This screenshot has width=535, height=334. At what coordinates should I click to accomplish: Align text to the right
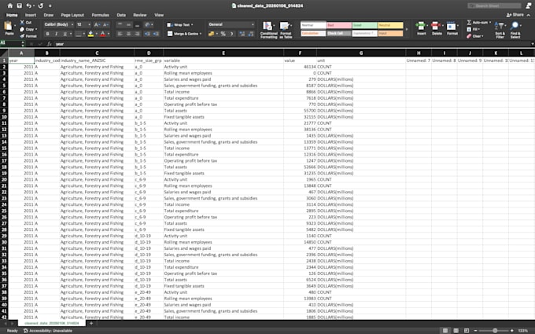click(137, 34)
